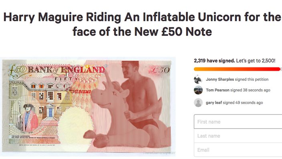The image size is (282, 159).
Task: Click the portrait figure on the banknote
Action: pyautogui.click(x=29, y=117)
